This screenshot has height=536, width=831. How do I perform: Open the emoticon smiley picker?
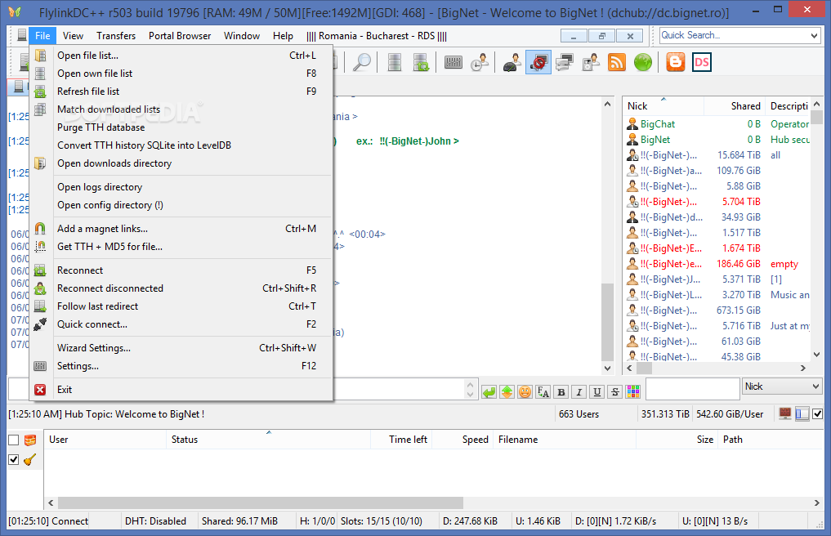(525, 392)
